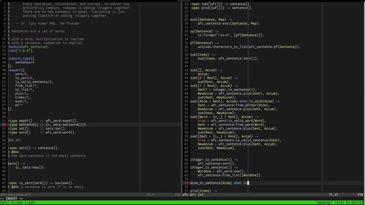365x205 pixels.
Task: Click 'times/2,' in export list
Action: pos(23,97)
